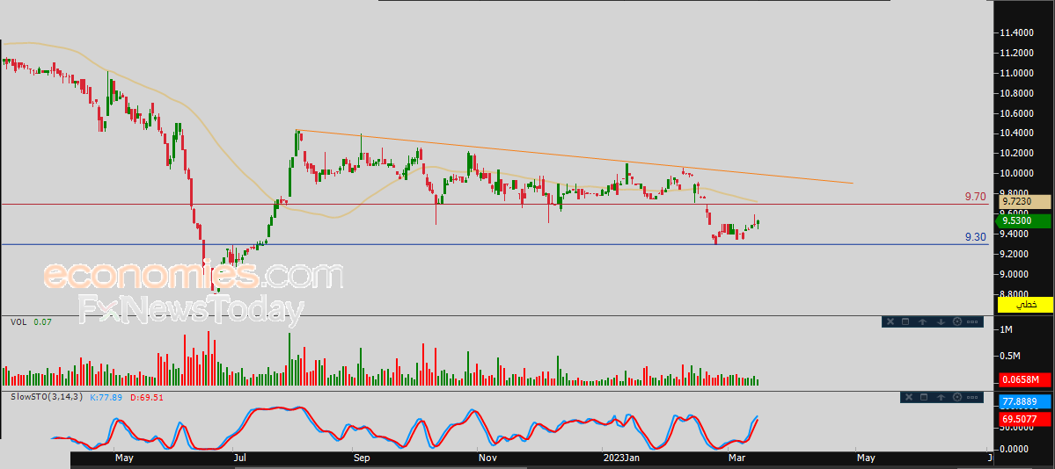This screenshot has height=469, width=1055.
Task: Move the SlowSTO panel up
Action: click(x=941, y=398)
